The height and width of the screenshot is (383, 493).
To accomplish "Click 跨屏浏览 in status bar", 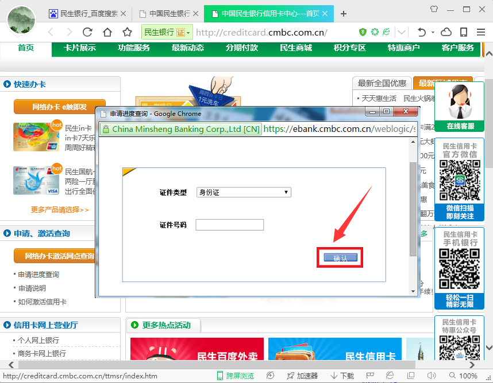I will pos(236,376).
